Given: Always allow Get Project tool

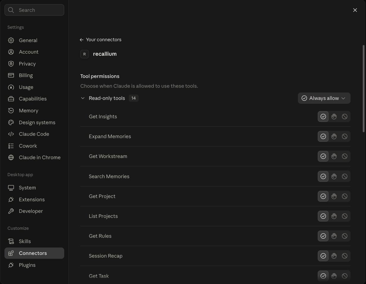Looking at the screenshot, I should coord(323,196).
